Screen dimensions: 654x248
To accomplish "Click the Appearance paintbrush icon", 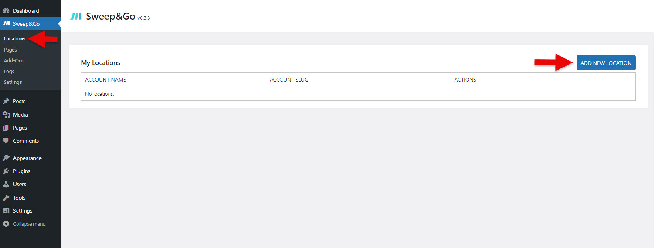I will 6,158.
